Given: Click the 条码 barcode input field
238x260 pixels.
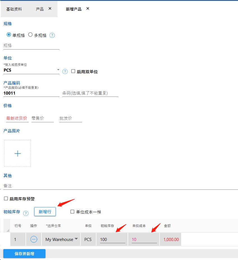Looking at the screenshot, I should (x=90, y=93).
